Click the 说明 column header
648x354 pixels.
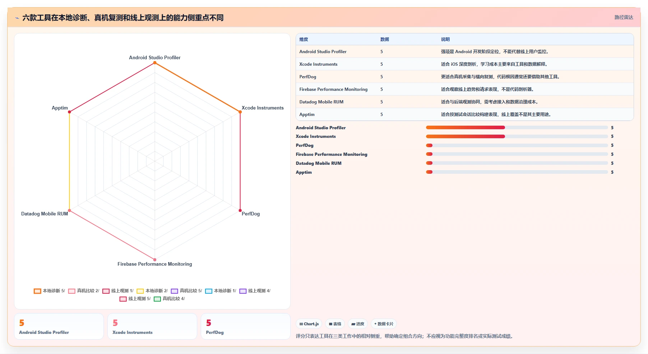[445, 39]
